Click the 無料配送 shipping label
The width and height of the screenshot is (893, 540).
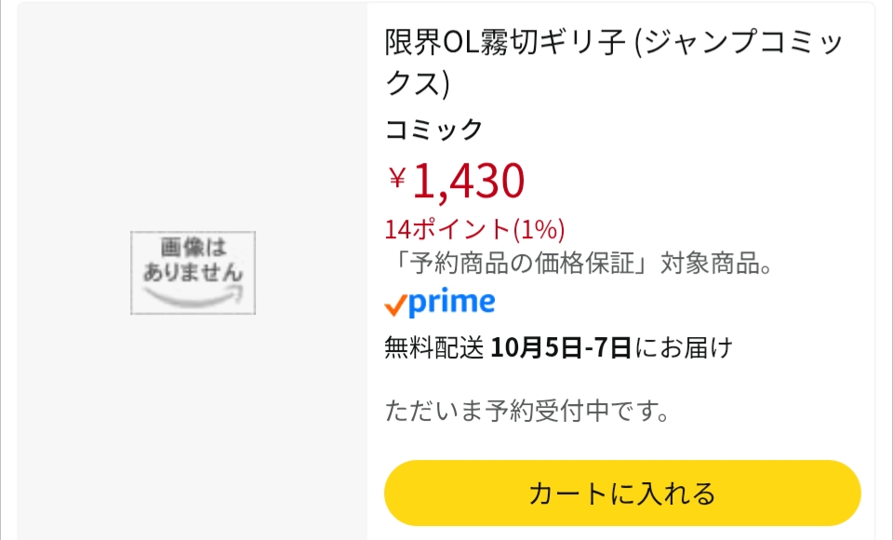pos(434,348)
